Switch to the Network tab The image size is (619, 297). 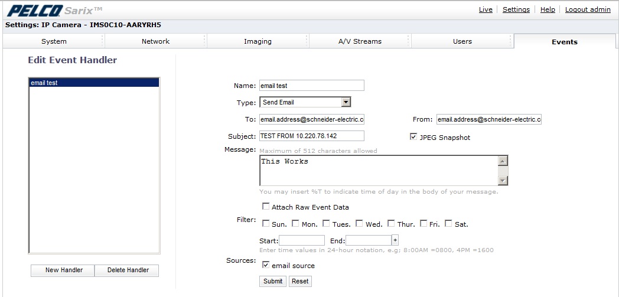(155, 41)
